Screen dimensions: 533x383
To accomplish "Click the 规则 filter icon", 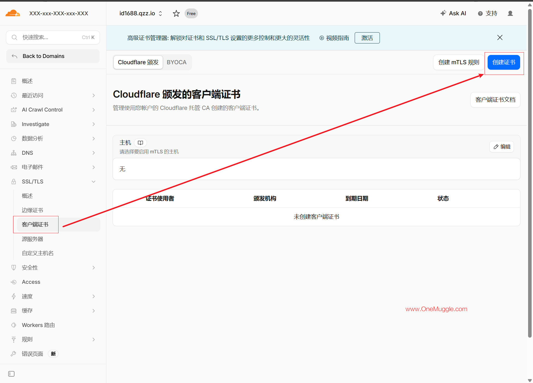I will click(x=14, y=340).
